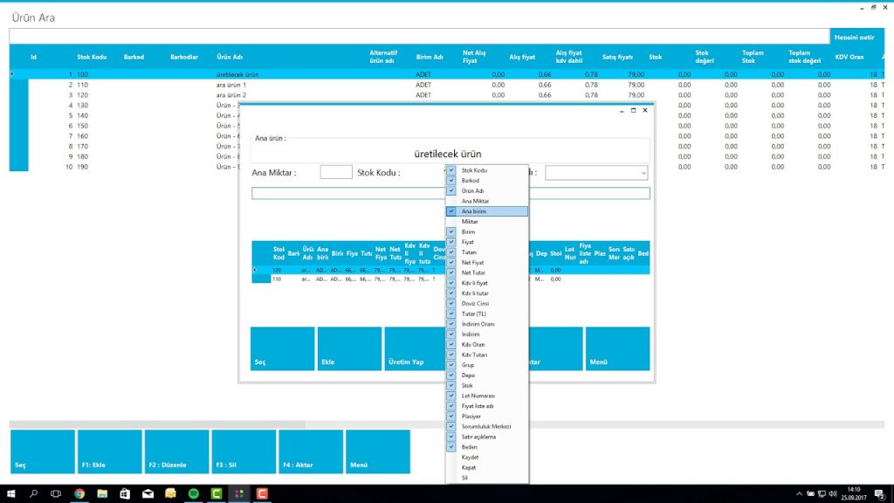Open File Explorer in the taskbar
The width and height of the screenshot is (894, 503).
[102, 494]
